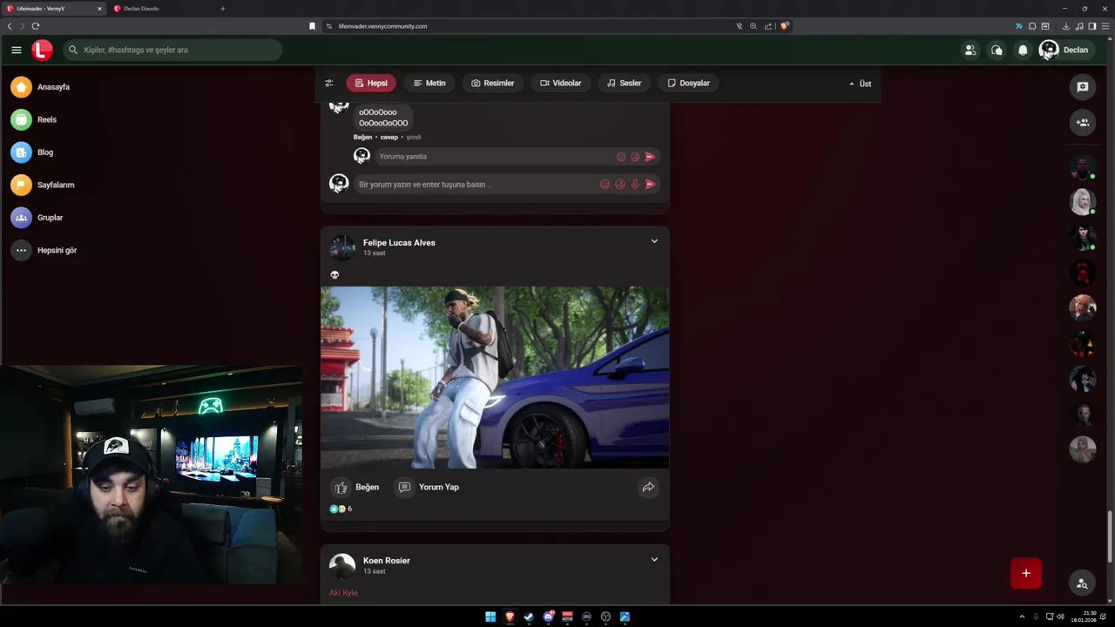
Task: Share Felipe Lucas Alves post
Action: click(648, 488)
